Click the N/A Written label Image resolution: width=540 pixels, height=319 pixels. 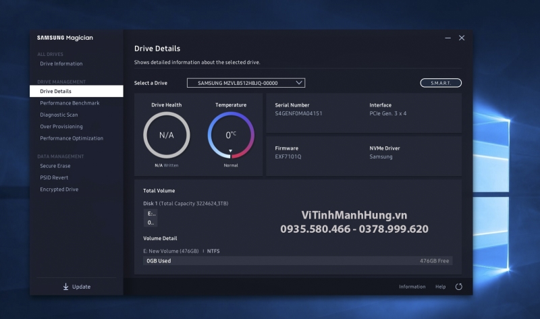point(166,165)
